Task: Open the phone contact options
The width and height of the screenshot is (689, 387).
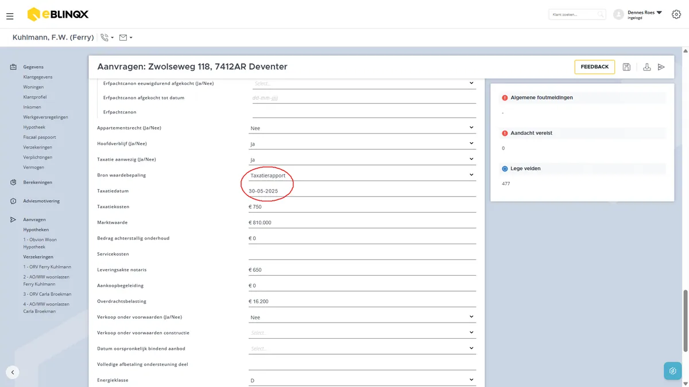Action: 107,37
